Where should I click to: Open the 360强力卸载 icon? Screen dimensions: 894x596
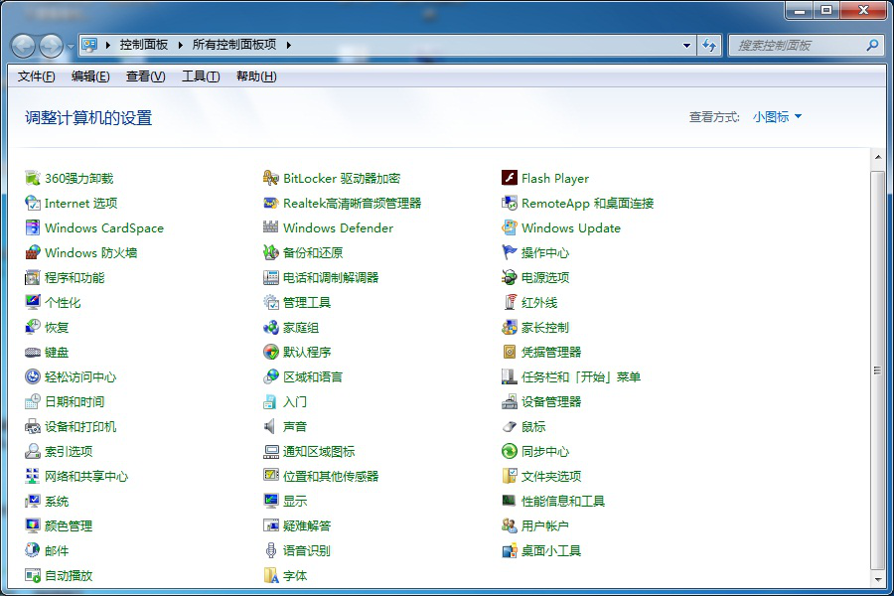tap(33, 179)
